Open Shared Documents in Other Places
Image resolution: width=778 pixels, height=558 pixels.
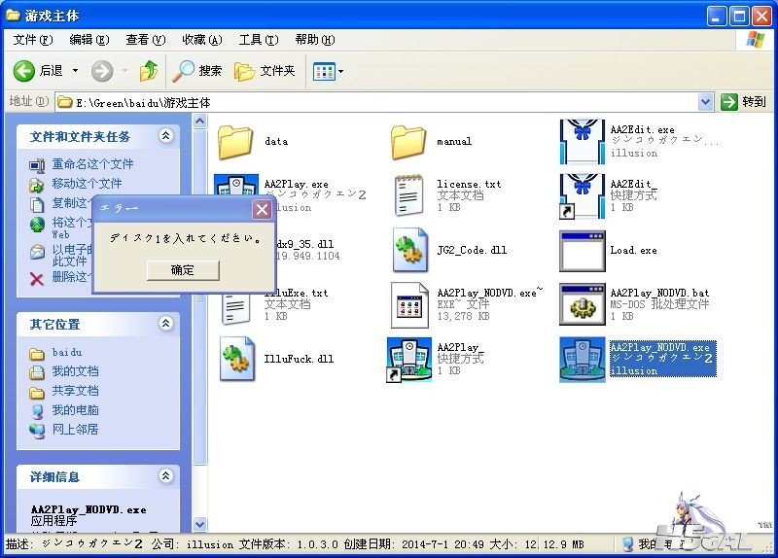pyautogui.click(x=76, y=391)
